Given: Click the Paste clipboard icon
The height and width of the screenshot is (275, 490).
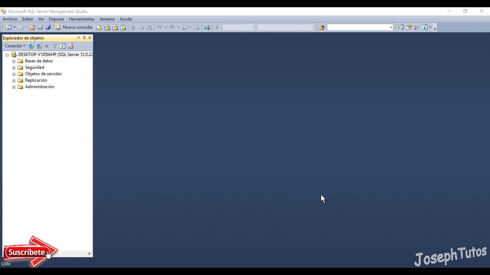Looking at the screenshot, I should point(149,27).
